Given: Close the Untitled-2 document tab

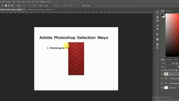Looking at the screenshot, I should click(53, 10).
